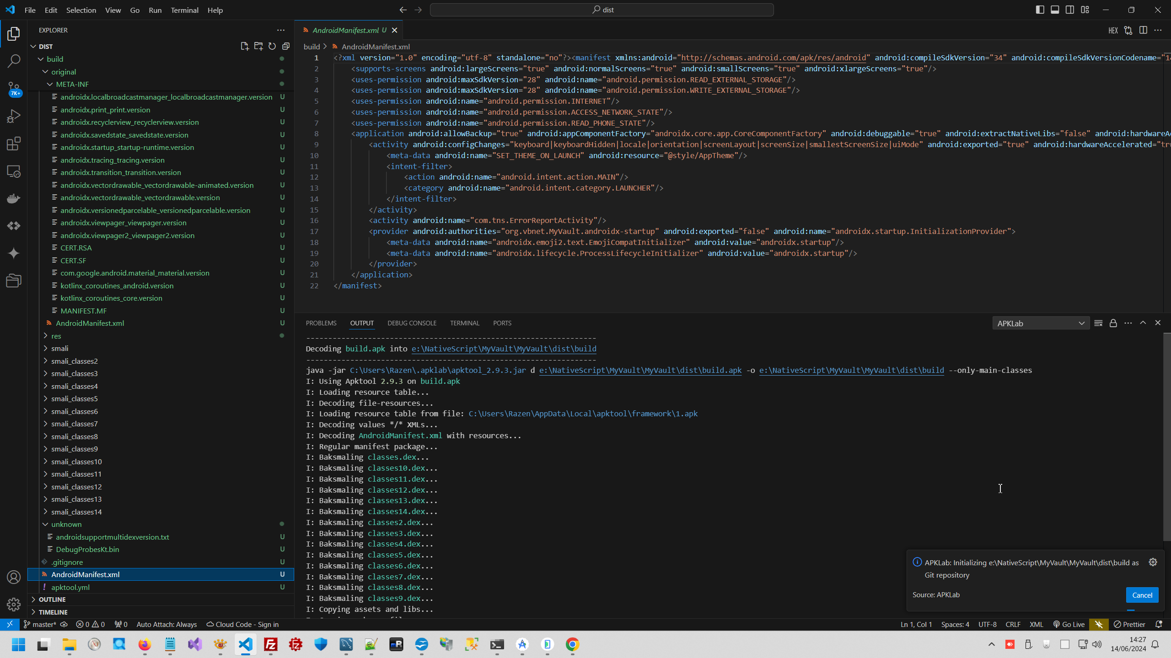The width and height of the screenshot is (1171, 658).
Task: Switch to the TERMINAL tab
Action: click(x=464, y=323)
